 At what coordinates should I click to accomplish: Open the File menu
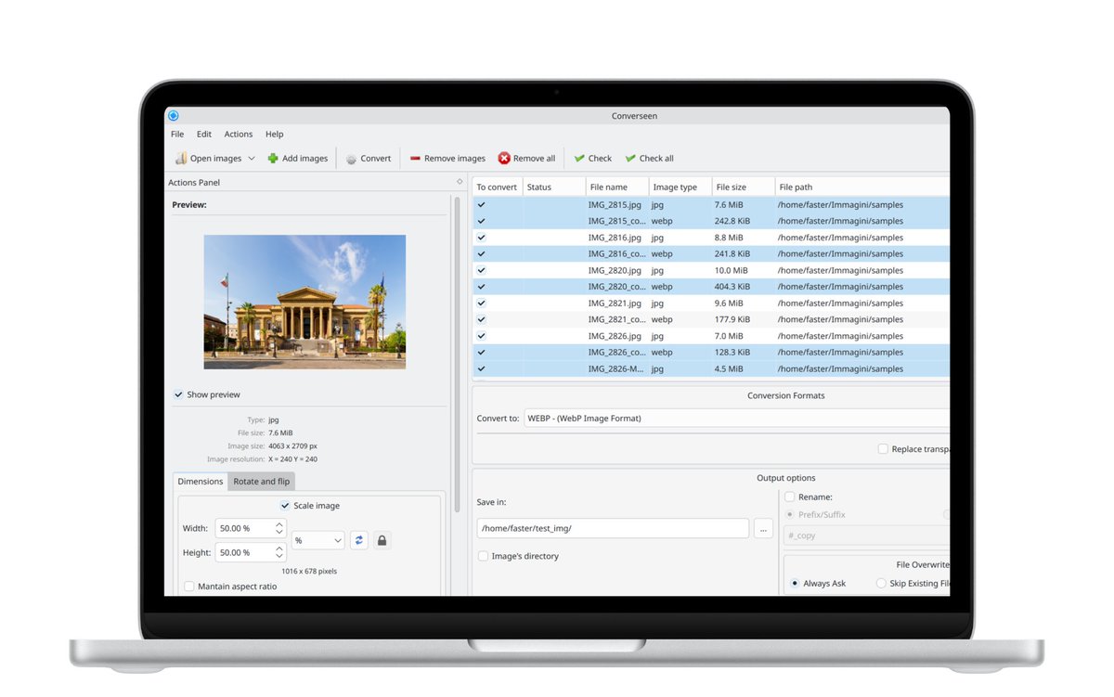coord(177,135)
